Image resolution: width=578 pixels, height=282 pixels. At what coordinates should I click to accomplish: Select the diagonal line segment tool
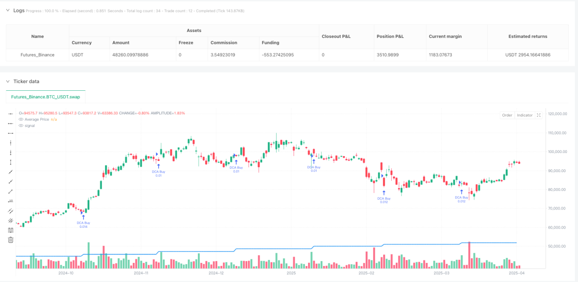tap(11, 191)
